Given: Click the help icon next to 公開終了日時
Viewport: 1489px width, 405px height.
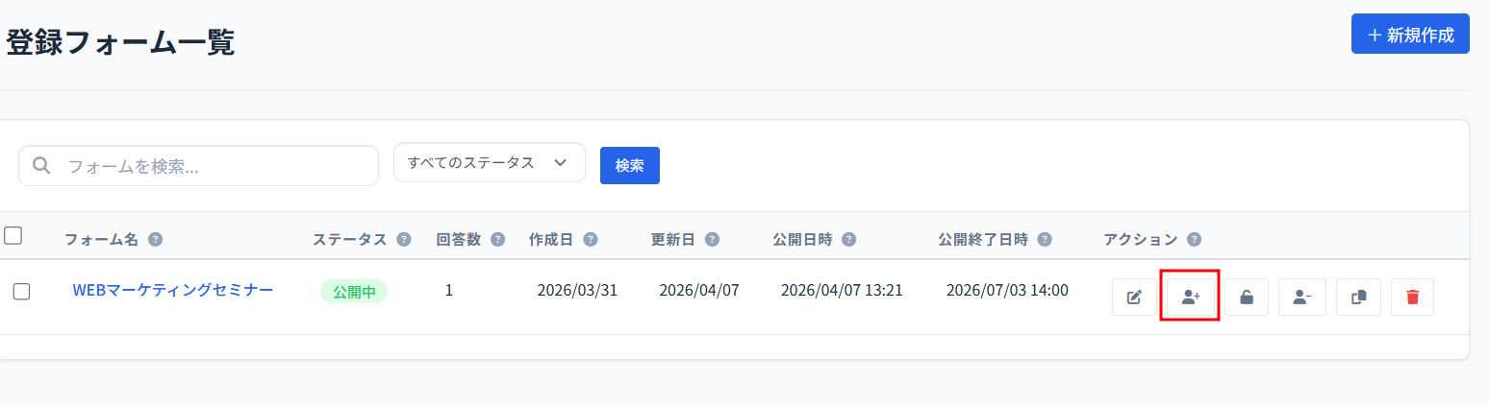Looking at the screenshot, I should [1045, 240].
